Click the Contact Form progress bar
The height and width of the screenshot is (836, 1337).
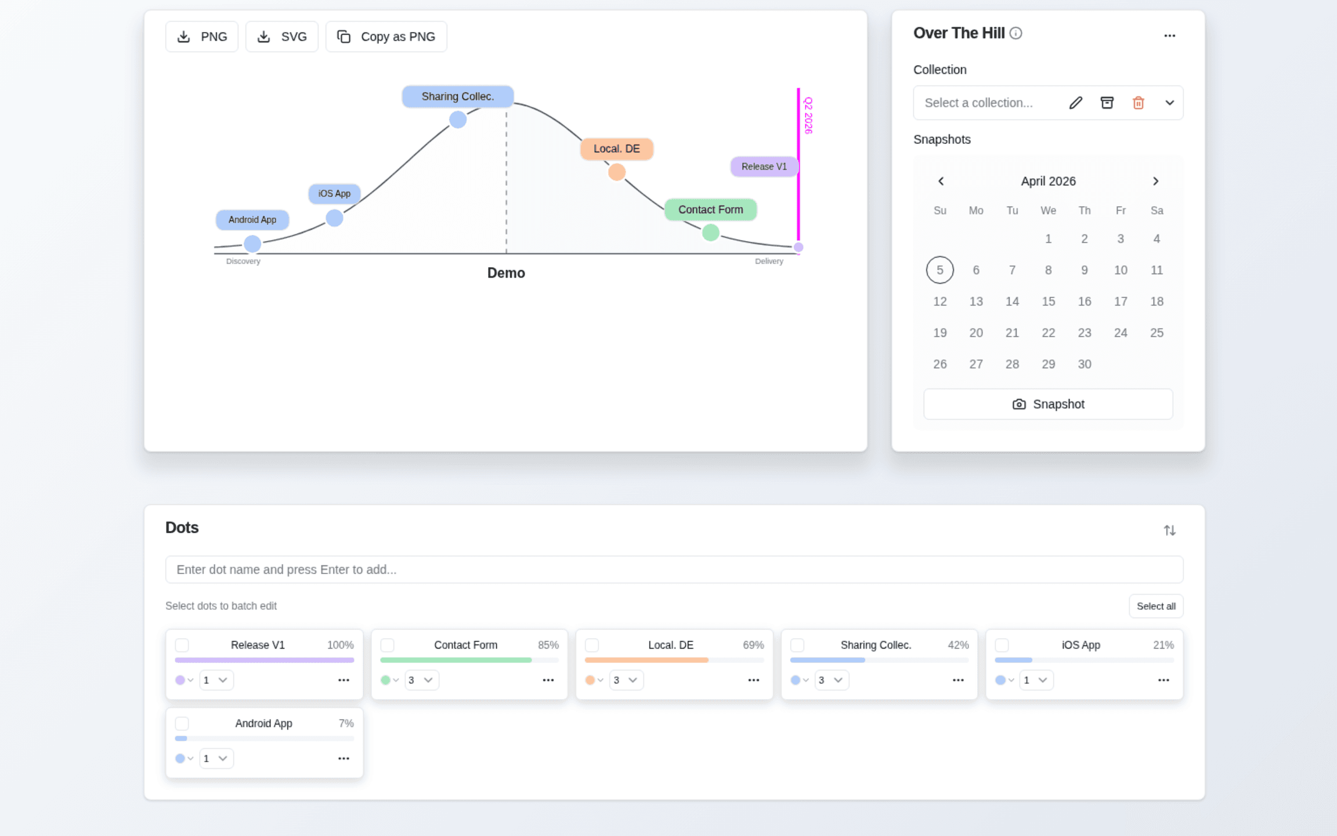click(x=469, y=660)
